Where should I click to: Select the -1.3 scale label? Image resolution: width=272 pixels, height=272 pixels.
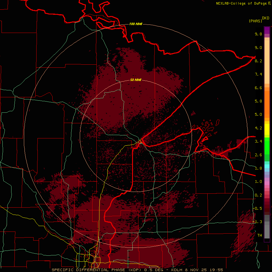(257, 222)
